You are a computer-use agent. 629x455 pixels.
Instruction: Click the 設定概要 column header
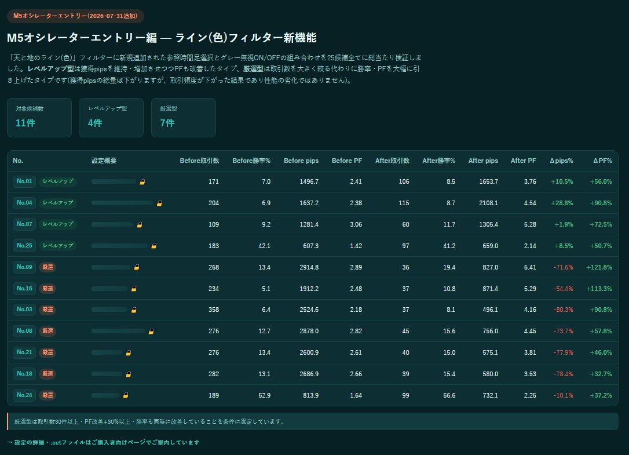click(x=104, y=161)
